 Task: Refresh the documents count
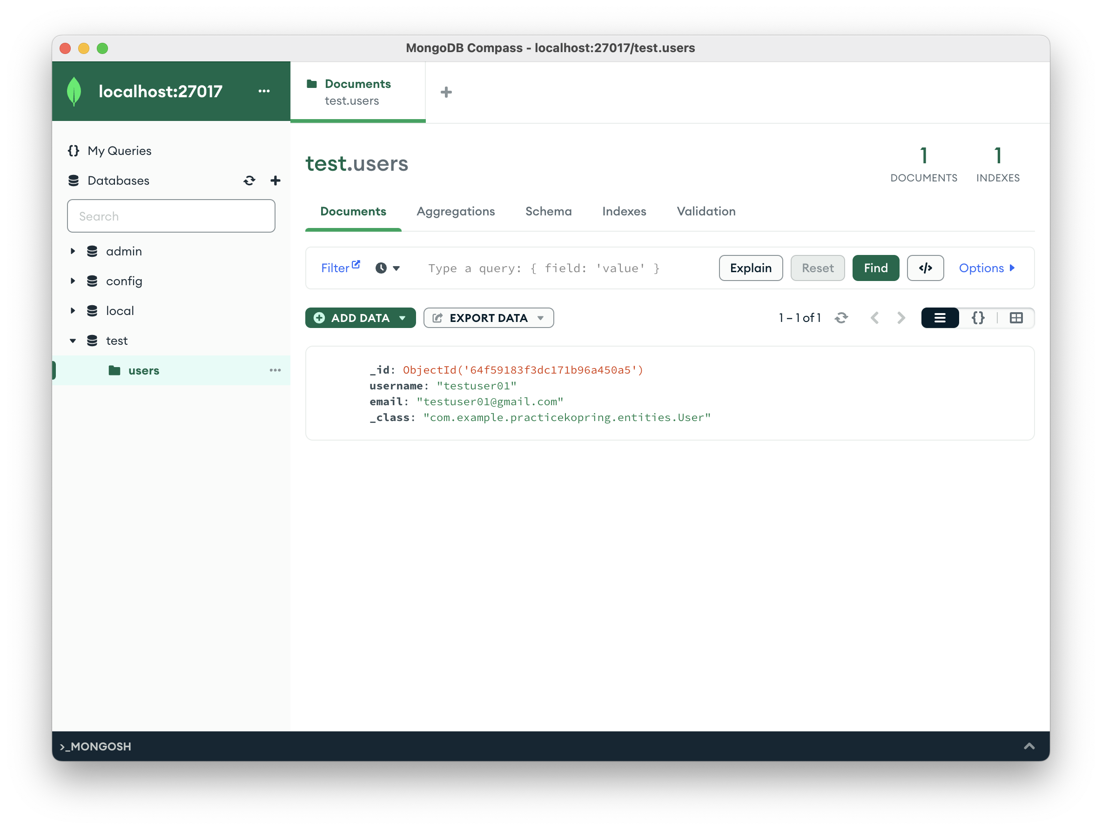(x=841, y=318)
